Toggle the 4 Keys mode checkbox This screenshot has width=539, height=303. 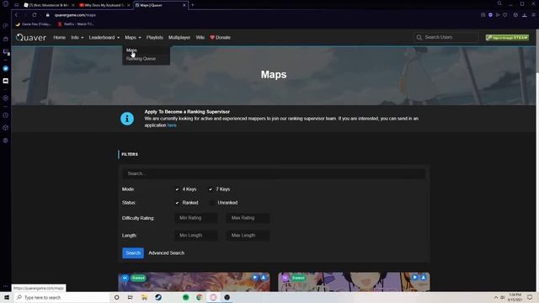click(x=177, y=189)
